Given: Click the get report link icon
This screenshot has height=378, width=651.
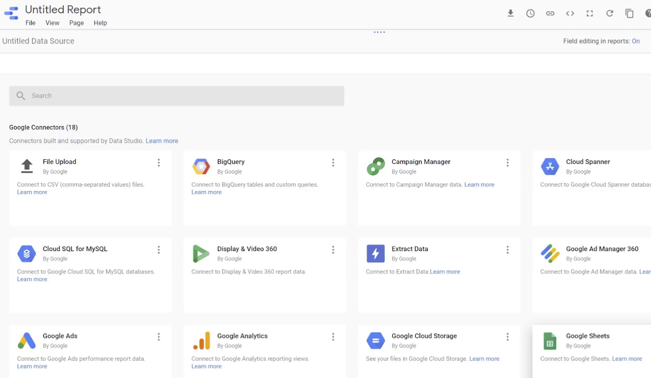Looking at the screenshot, I should click(x=550, y=13).
